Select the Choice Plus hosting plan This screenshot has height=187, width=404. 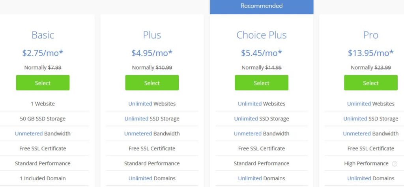click(x=262, y=83)
